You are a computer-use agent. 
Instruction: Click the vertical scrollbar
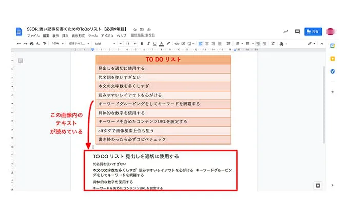click(324, 105)
